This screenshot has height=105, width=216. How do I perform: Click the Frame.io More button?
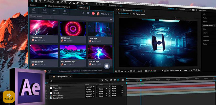tap(55, 12)
